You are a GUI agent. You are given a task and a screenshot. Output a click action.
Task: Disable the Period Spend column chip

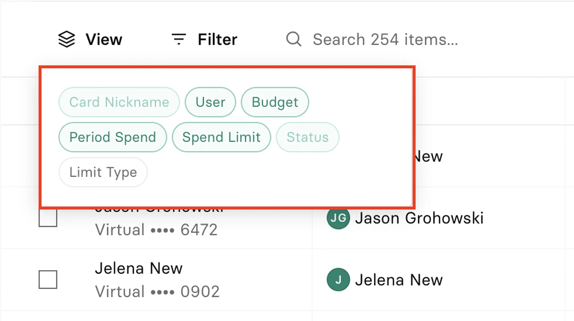point(113,137)
